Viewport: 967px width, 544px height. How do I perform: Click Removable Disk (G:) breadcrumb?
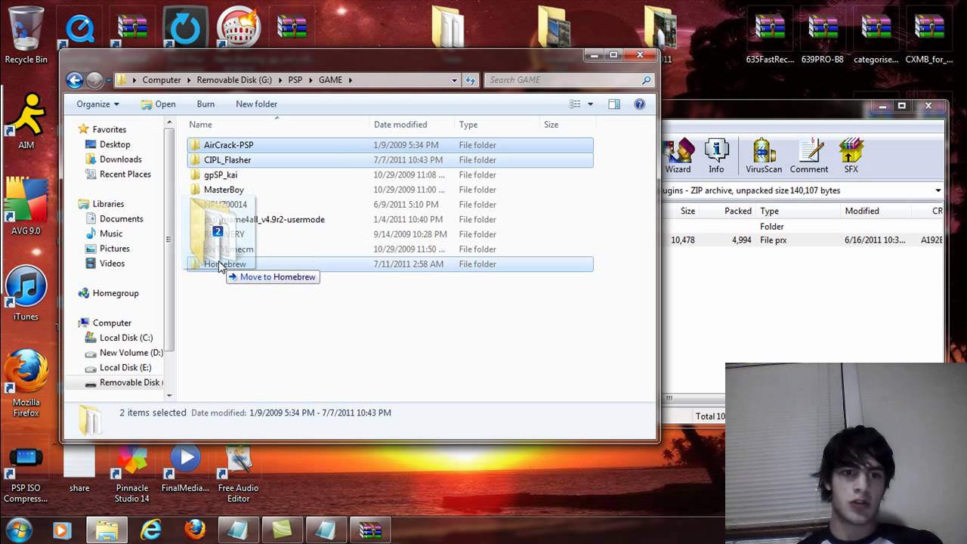click(233, 80)
